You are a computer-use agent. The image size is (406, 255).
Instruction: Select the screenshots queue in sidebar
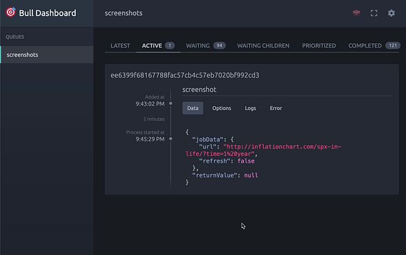pyautogui.click(x=47, y=55)
